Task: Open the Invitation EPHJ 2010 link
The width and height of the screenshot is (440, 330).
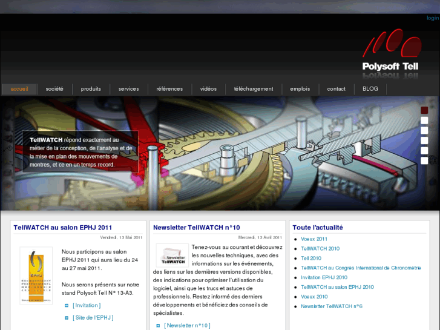Action: pyautogui.click(x=324, y=277)
